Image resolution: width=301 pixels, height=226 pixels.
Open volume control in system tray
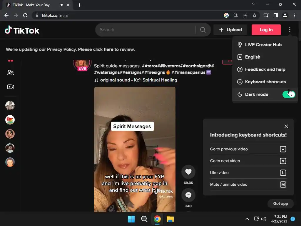click(264, 219)
